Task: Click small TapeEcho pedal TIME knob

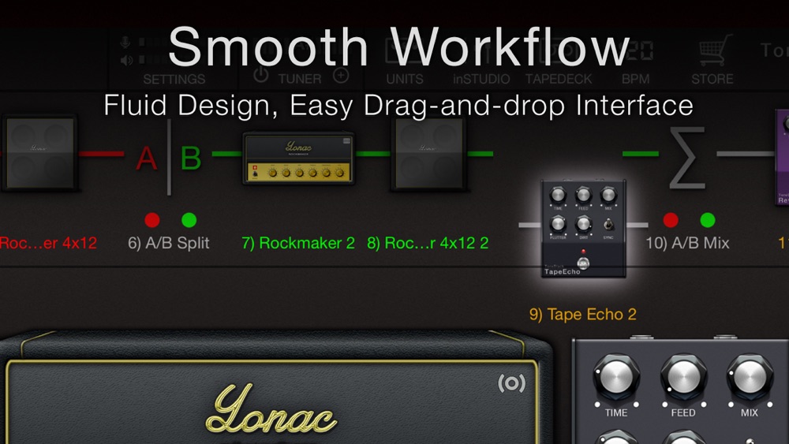Action: point(558,195)
